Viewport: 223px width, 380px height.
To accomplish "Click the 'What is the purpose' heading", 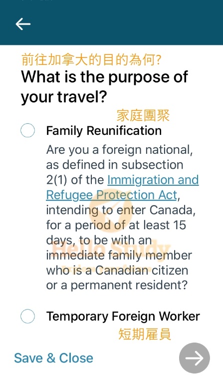I will 104,87.
